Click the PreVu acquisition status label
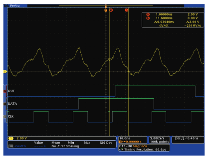The image size is (208, 158). tap(15, 6)
